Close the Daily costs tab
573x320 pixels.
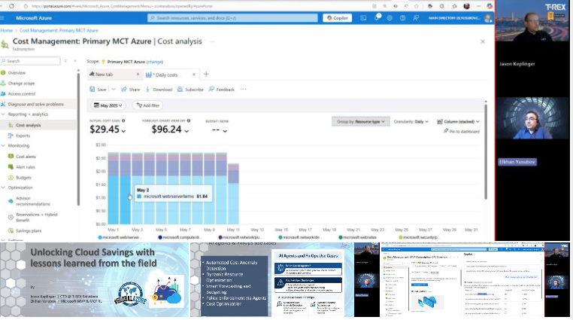194,75
